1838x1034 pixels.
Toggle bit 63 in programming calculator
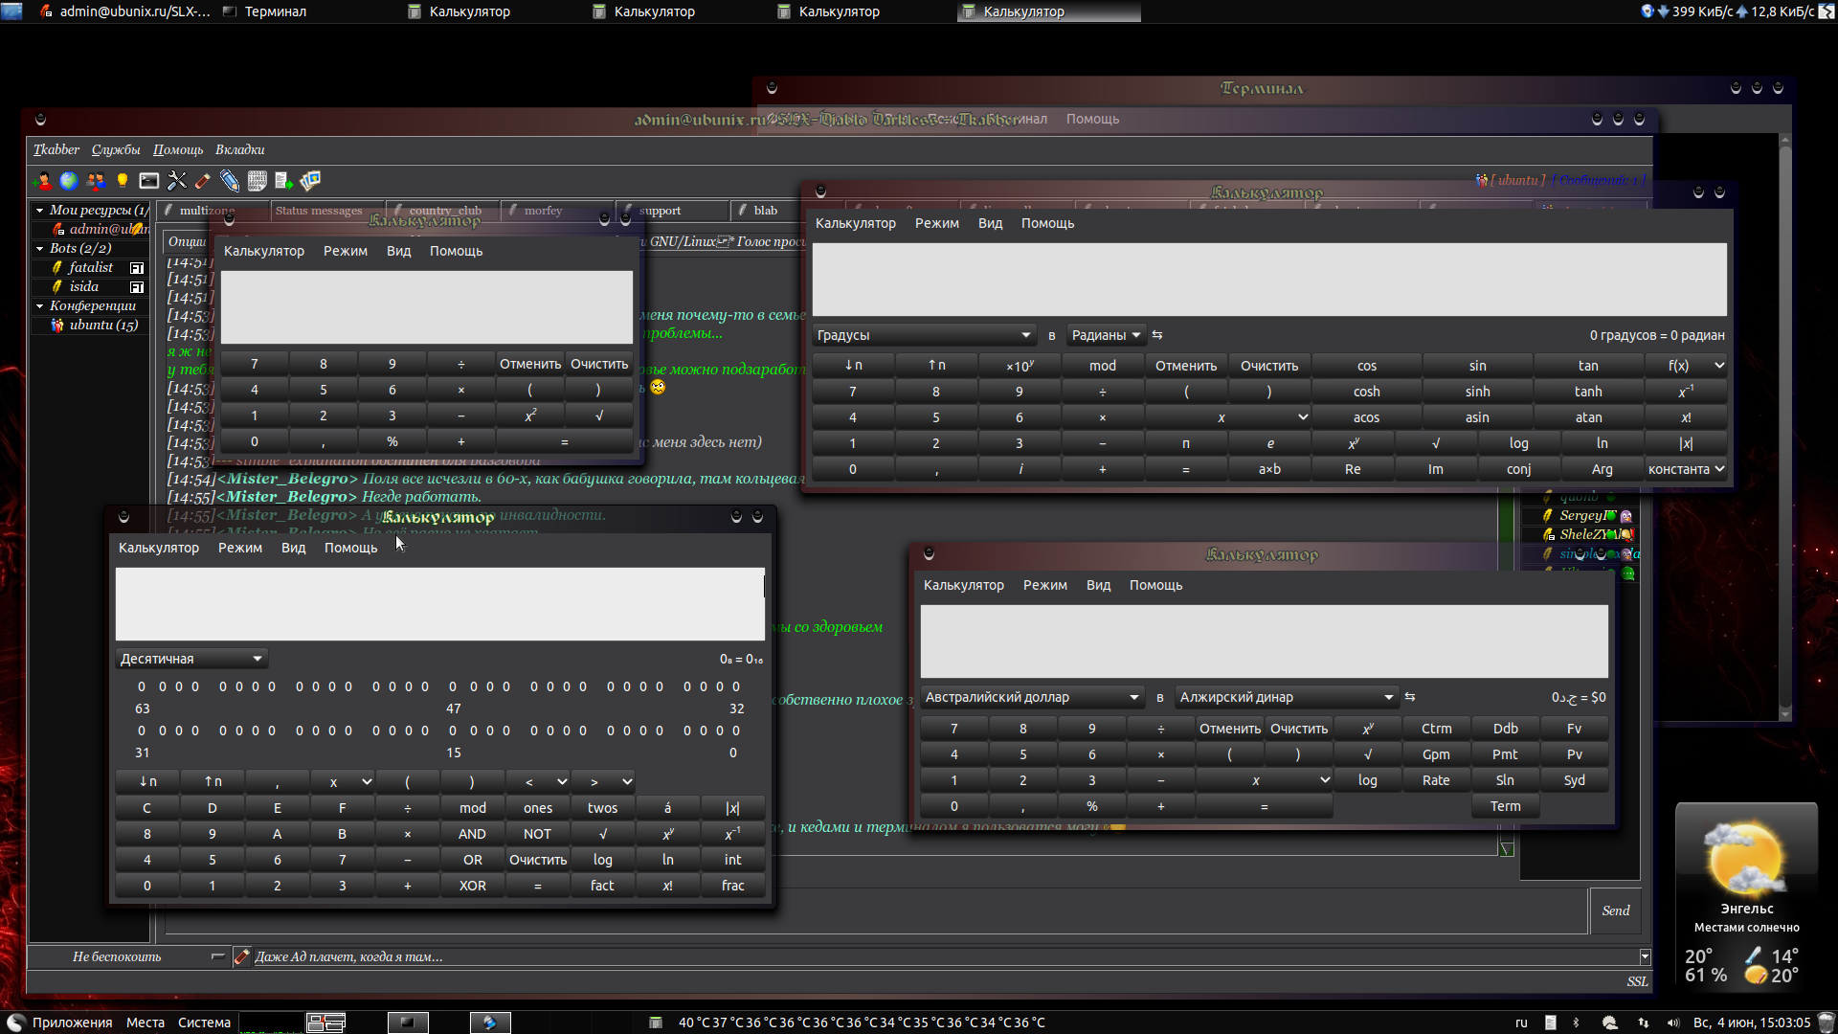click(x=142, y=686)
